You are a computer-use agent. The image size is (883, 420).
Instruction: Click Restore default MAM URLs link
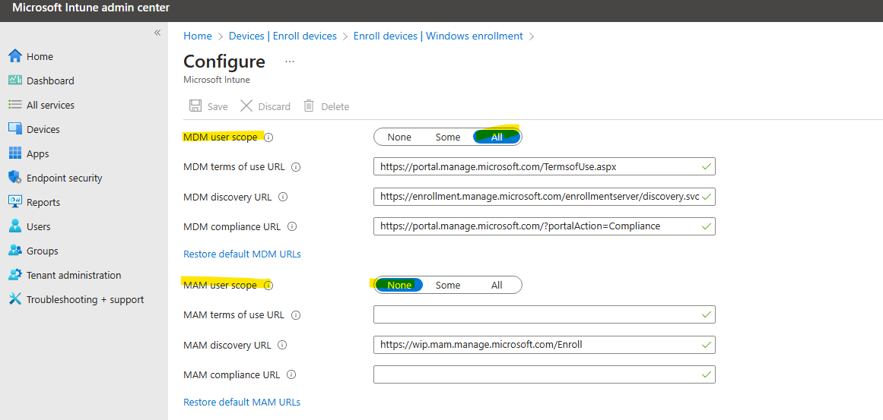tap(242, 402)
